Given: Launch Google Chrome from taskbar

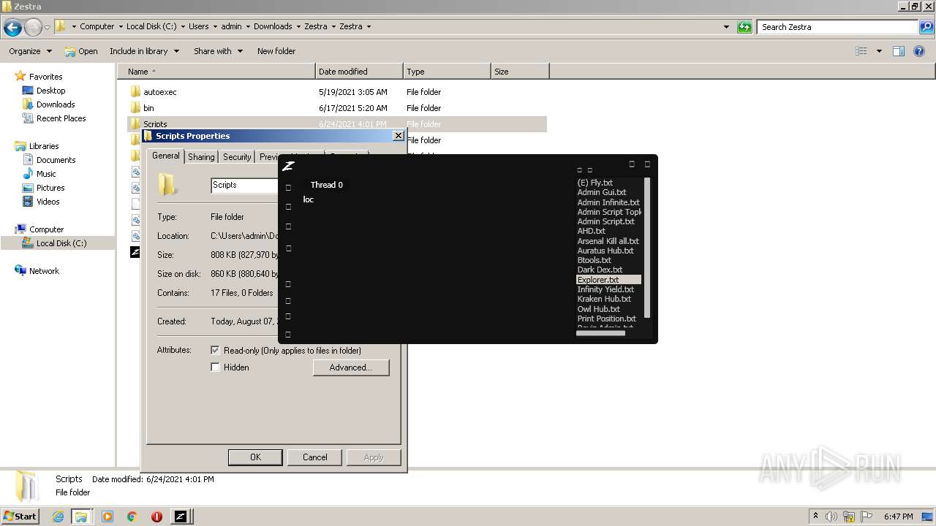Looking at the screenshot, I should click(x=132, y=517).
